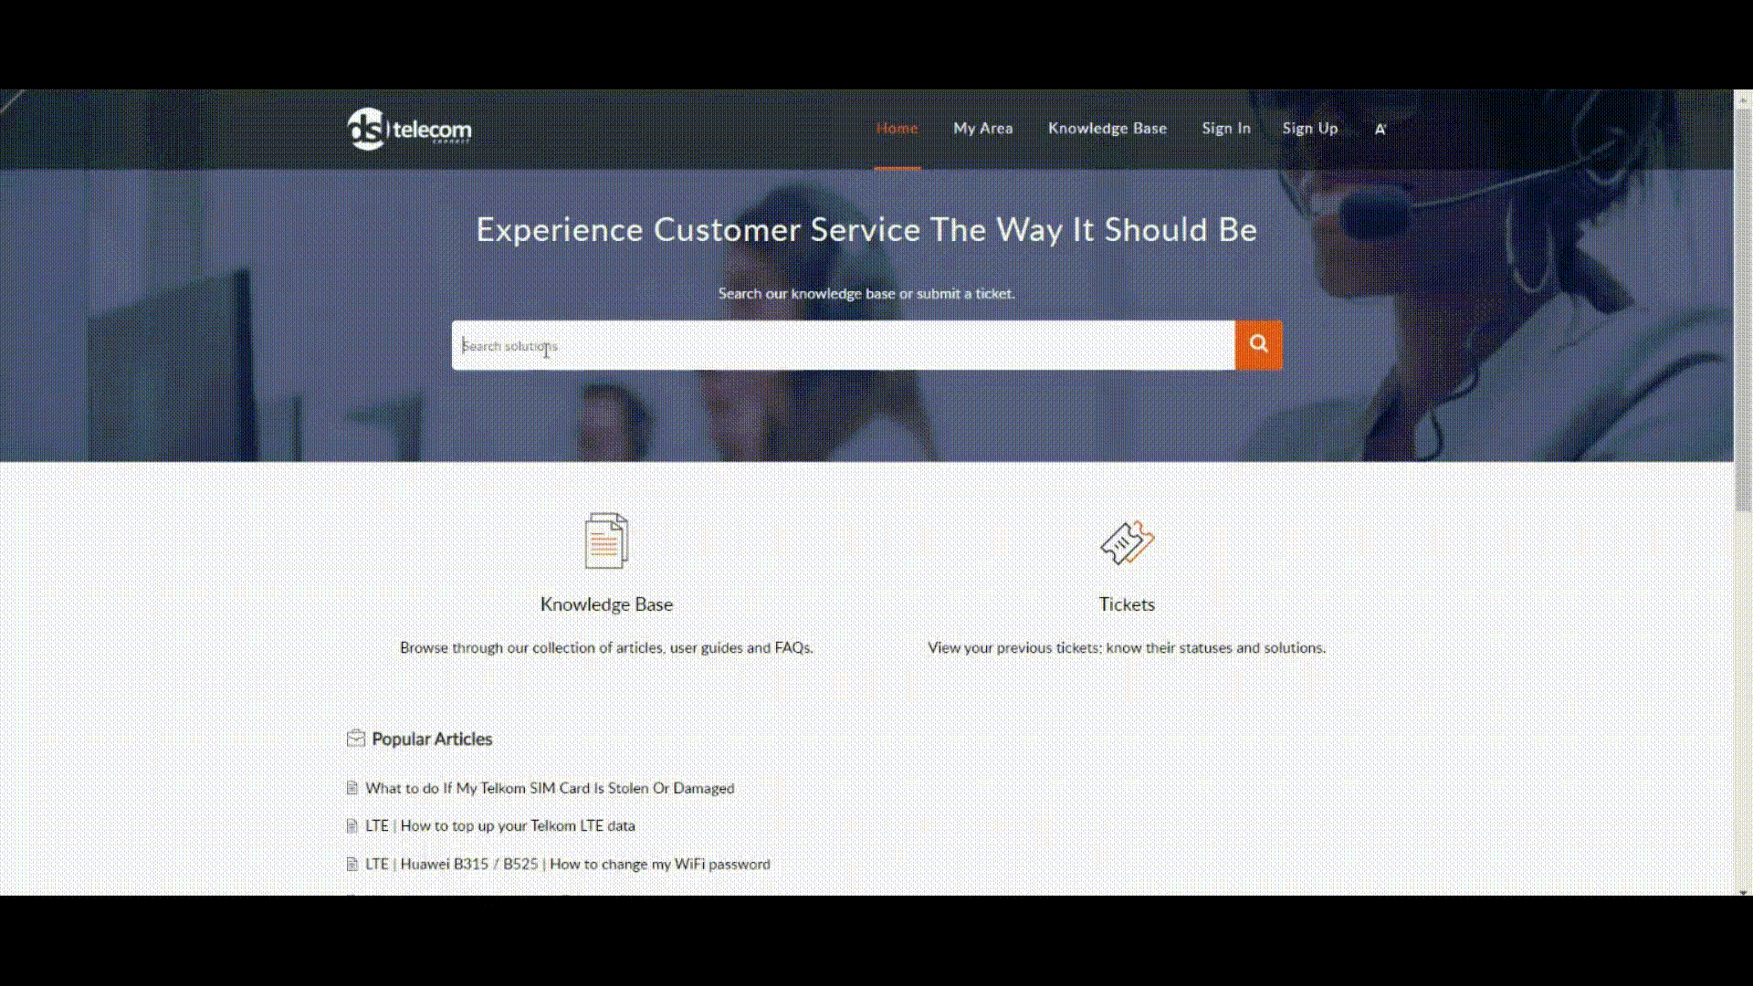Click the language icon in the navigation bar

click(1380, 129)
